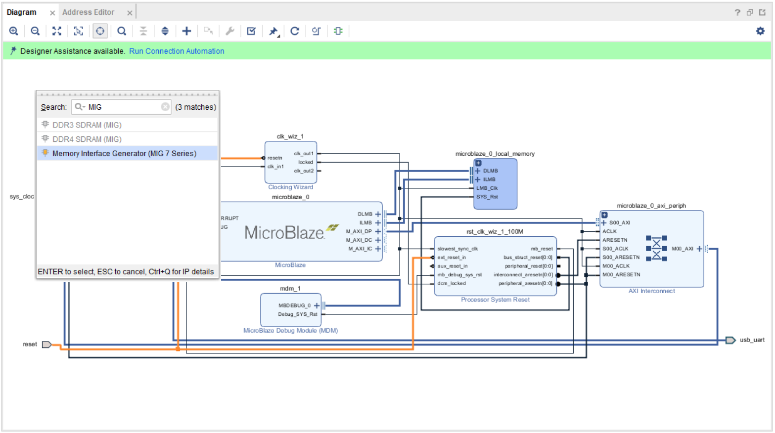Expand the microblaze_0_axi_periph block
Viewport: 775px width, 433px height.
point(604,215)
